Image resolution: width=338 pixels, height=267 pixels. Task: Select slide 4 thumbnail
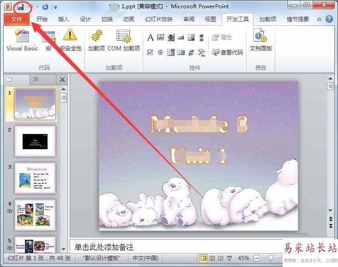[x=35, y=215]
